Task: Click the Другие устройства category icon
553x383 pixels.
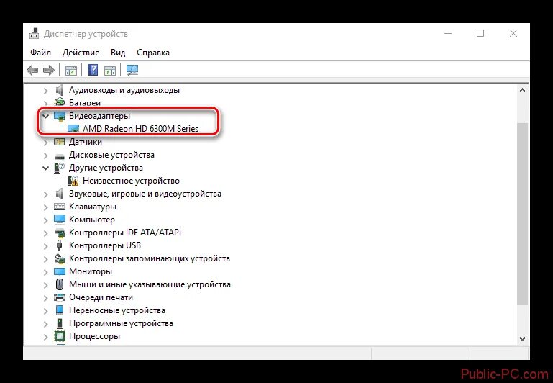Action: click(x=59, y=168)
